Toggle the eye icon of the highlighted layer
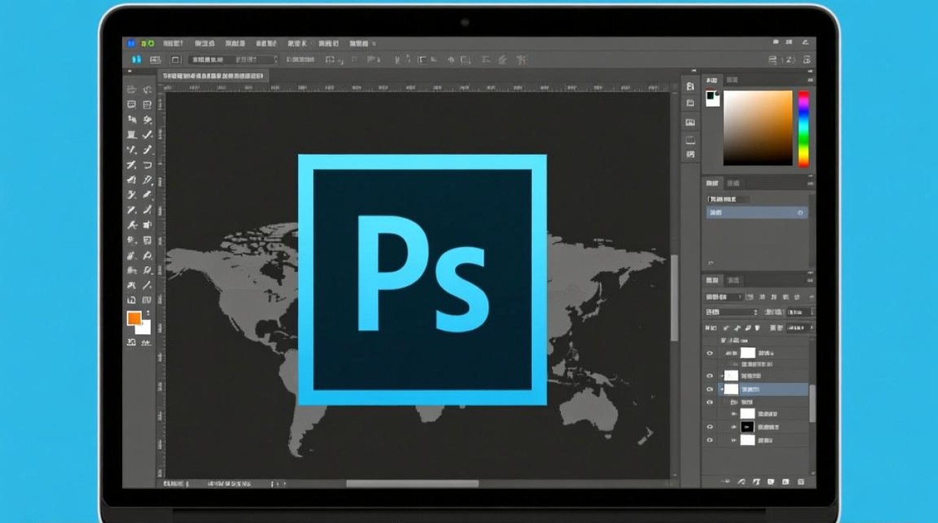 (709, 388)
